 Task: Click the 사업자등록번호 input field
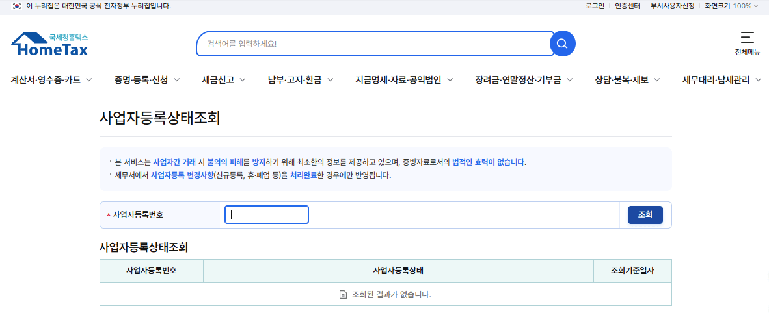click(x=267, y=214)
